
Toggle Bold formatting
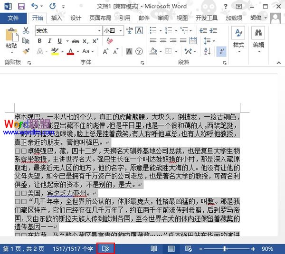point(39,41)
